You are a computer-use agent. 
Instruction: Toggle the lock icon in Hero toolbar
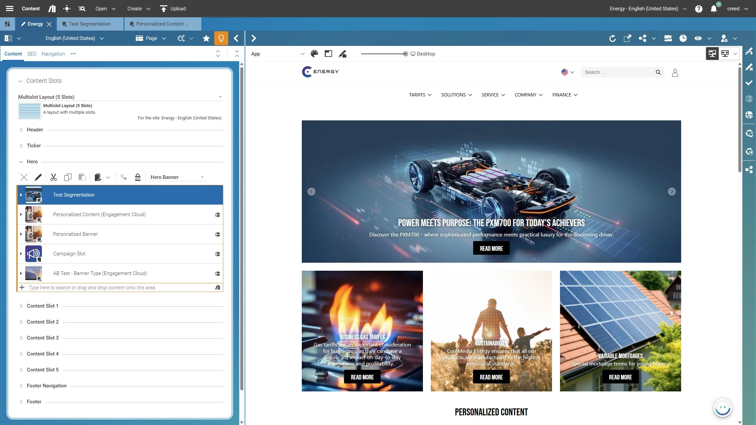[138, 177]
